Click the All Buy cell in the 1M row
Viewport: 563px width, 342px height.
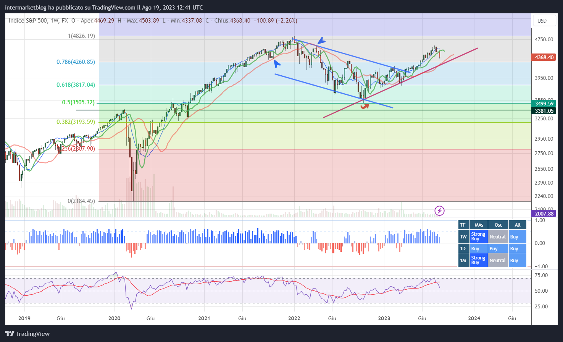518,261
